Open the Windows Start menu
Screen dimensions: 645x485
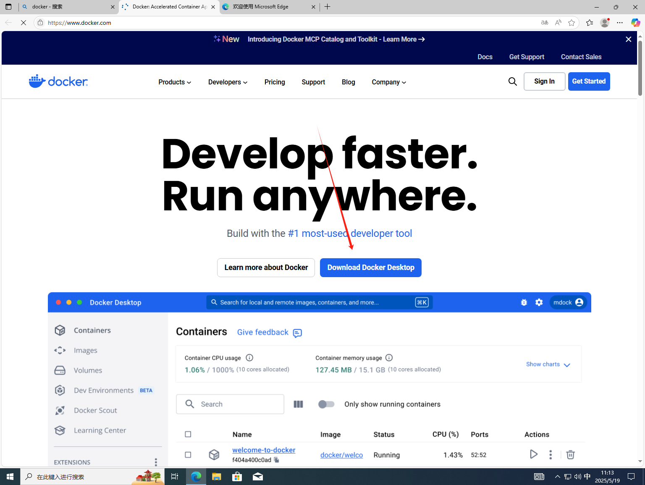click(10, 477)
